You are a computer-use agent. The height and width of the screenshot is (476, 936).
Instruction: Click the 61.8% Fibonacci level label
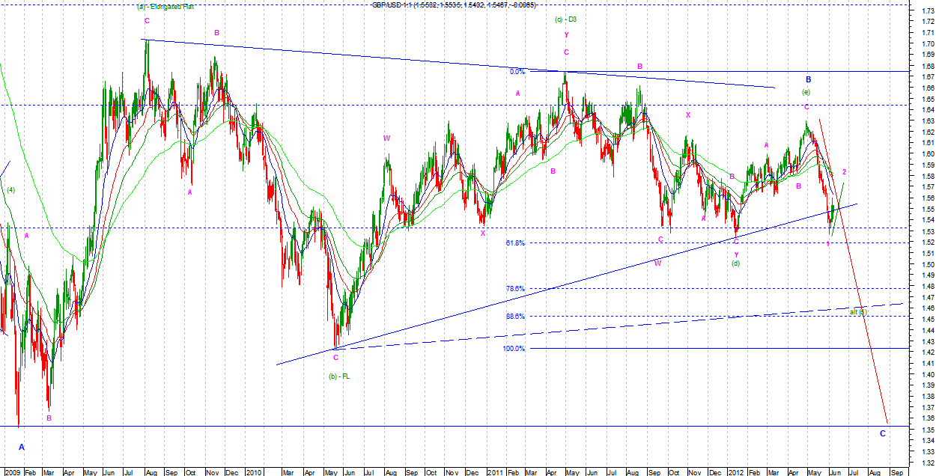tap(514, 243)
